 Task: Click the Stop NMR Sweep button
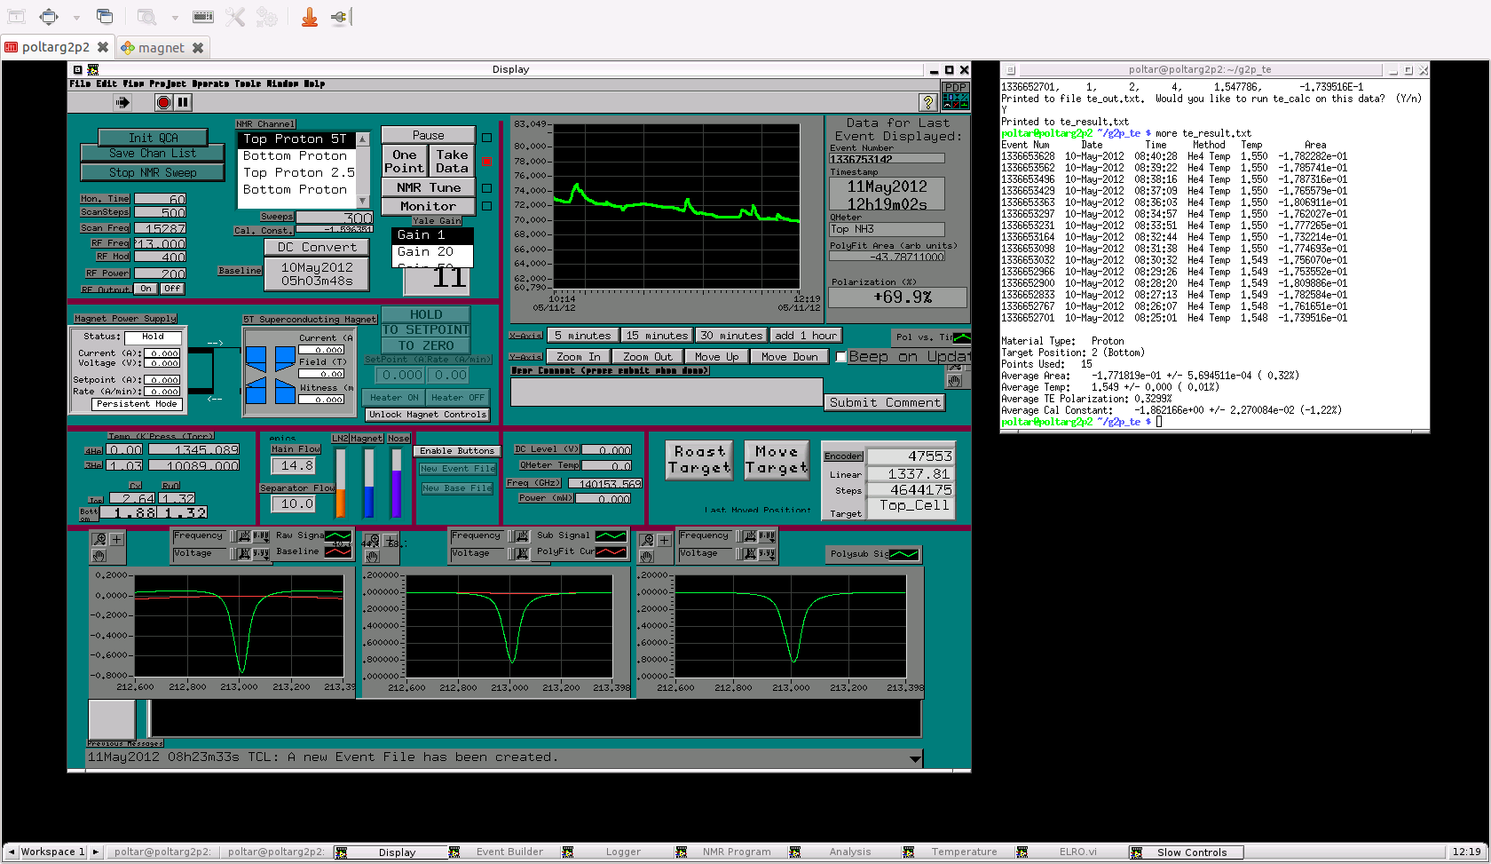153,172
